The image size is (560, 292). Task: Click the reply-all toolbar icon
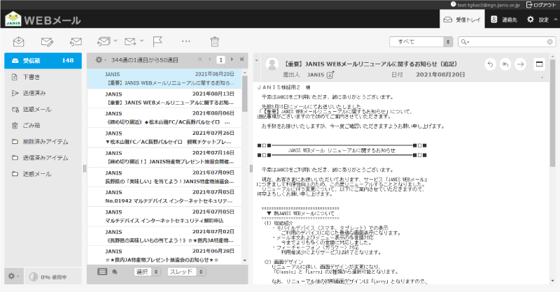(104, 42)
